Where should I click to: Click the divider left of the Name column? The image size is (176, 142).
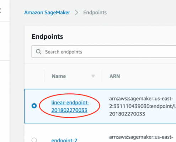click(44, 76)
